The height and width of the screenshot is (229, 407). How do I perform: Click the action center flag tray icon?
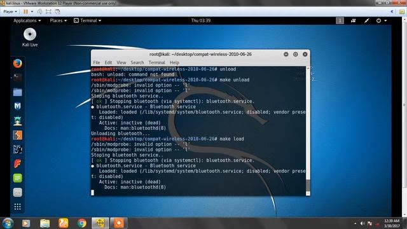369,223
